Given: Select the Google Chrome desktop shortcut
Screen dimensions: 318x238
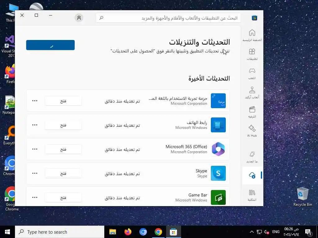Looking at the screenshot, I should (x=11, y=199).
